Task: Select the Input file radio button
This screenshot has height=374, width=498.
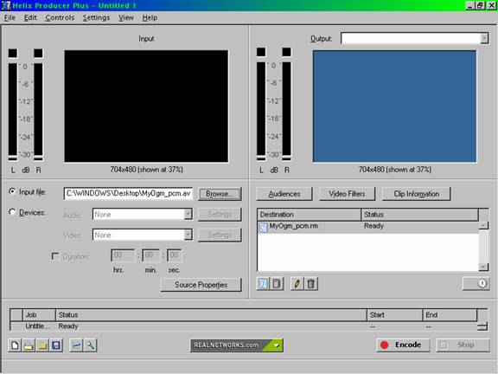Action: coord(12,191)
